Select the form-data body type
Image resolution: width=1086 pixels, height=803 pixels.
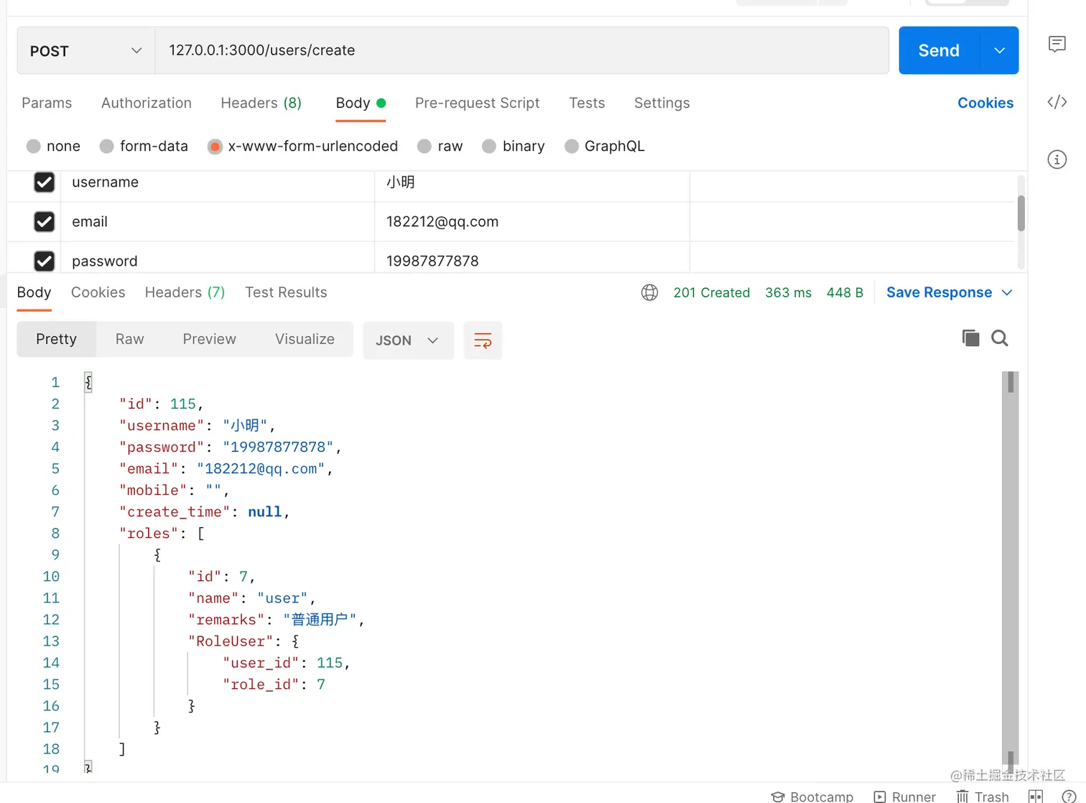[x=106, y=147]
